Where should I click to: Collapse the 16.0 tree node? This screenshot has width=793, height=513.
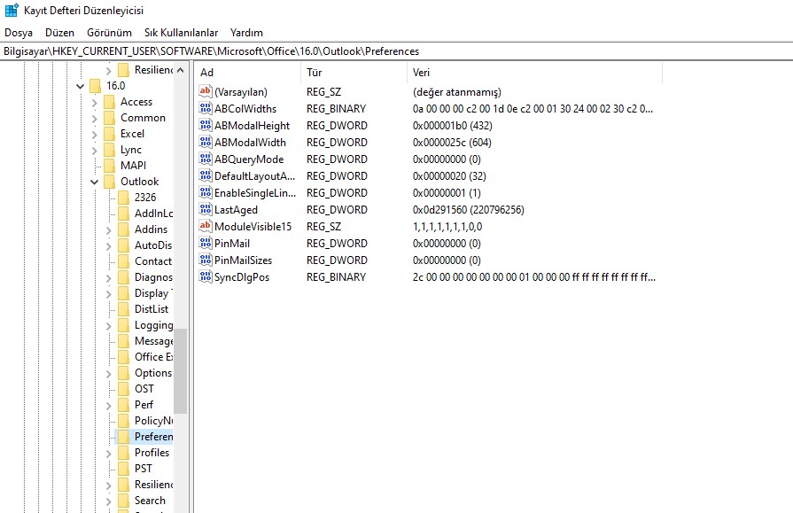pos(81,86)
